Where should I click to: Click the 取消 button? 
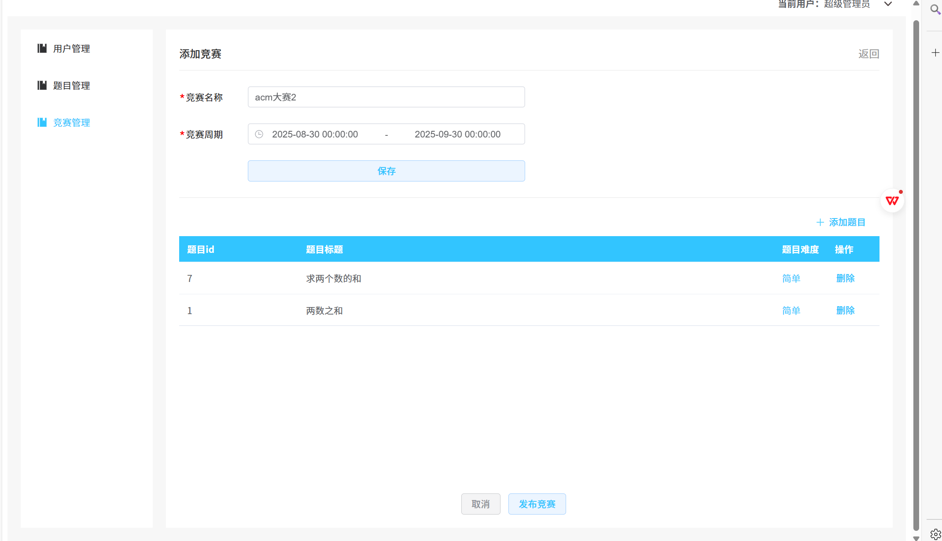click(480, 504)
